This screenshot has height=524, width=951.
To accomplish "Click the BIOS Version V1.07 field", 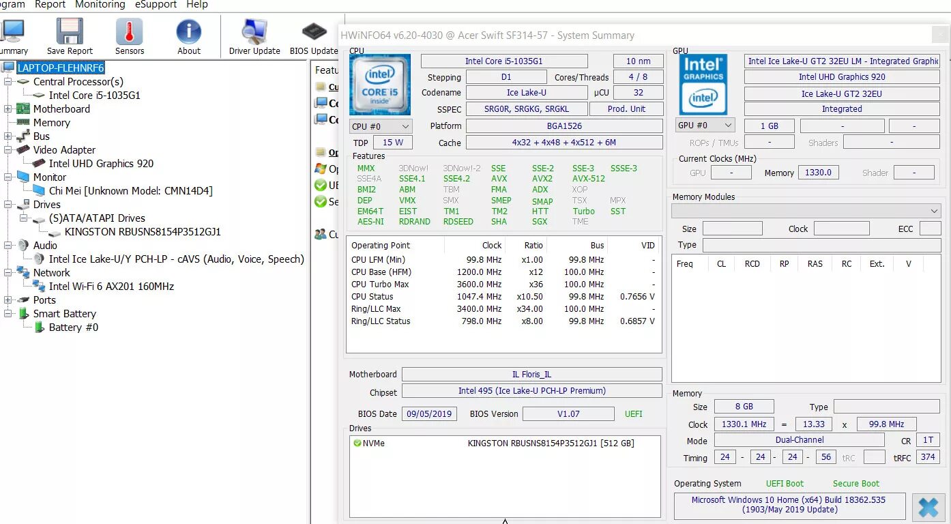I will (568, 414).
